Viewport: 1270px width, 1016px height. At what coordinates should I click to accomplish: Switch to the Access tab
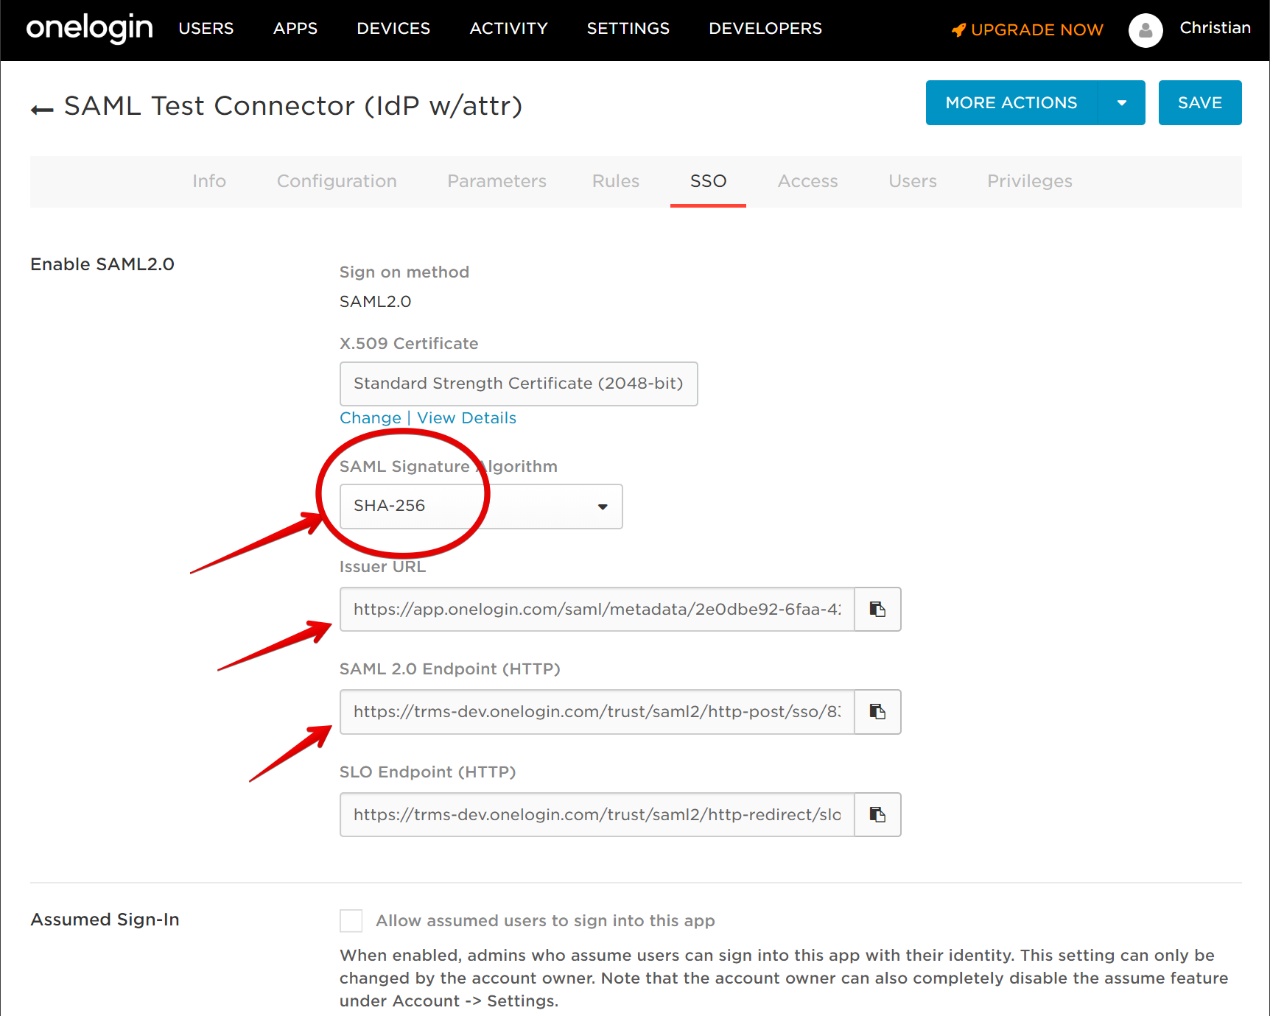808,181
